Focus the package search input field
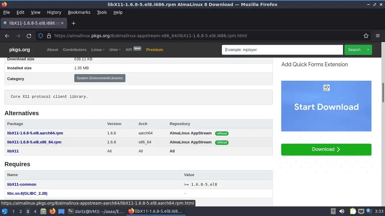Screen dimensions: 385x216 (282, 50)
